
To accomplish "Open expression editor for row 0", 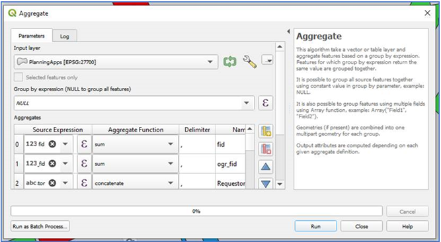I will coord(84,144).
